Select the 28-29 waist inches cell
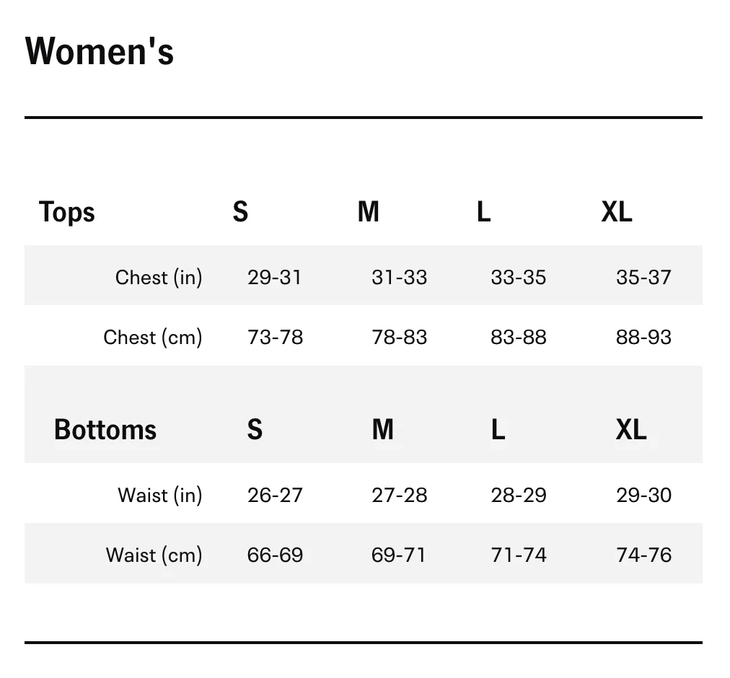Viewport: 730px width, 678px height. click(519, 495)
